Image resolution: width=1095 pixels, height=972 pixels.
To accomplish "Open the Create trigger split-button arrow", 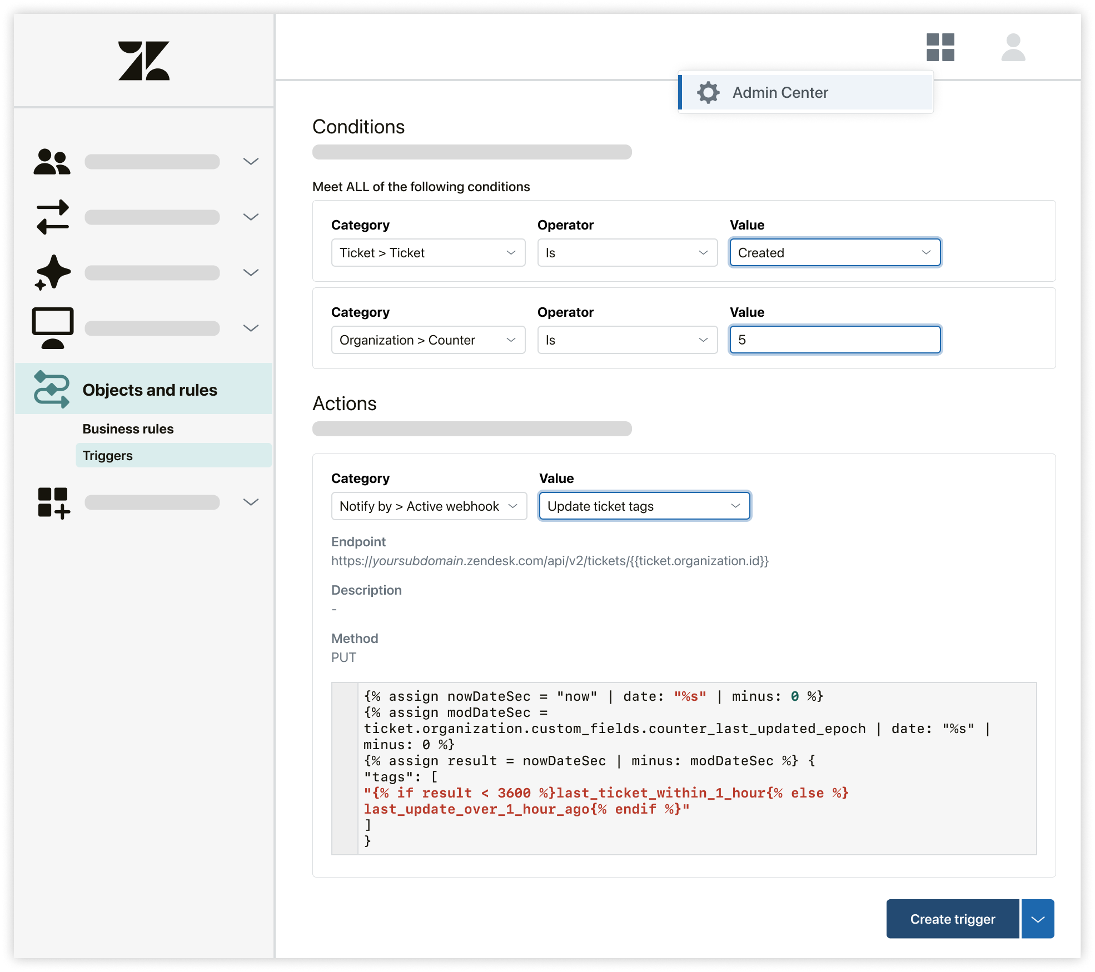I will pos(1038,919).
